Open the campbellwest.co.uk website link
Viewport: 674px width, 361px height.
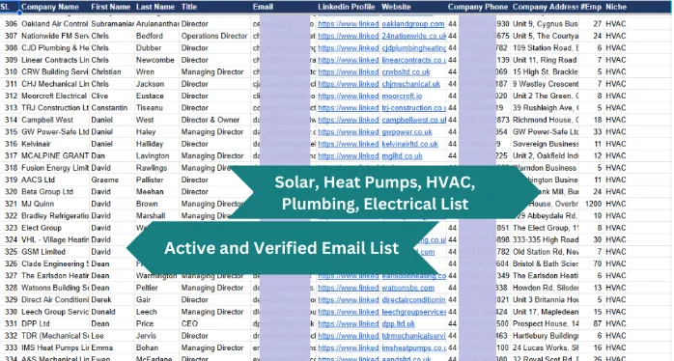pos(414,121)
